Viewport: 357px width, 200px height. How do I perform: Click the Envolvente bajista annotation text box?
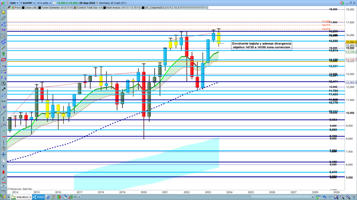point(261,45)
